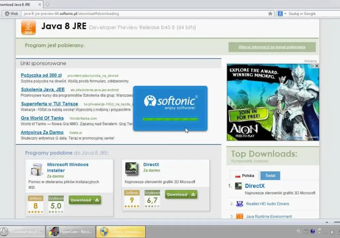Viewport: 340px width, 238px height.
Task: Click the Realtek HD Audio Drivers icon
Action: tap(240, 204)
